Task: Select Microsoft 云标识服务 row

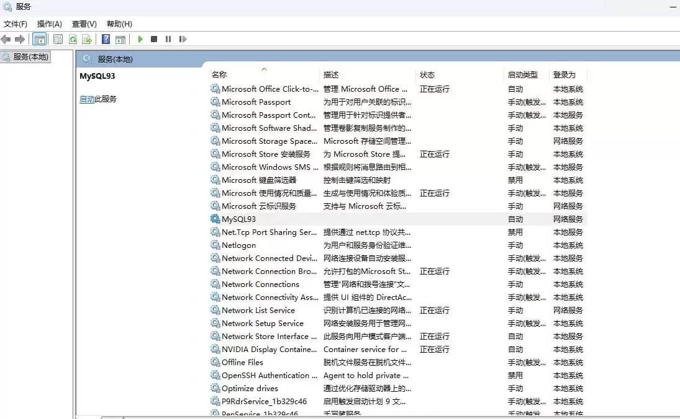Action: [397, 206]
